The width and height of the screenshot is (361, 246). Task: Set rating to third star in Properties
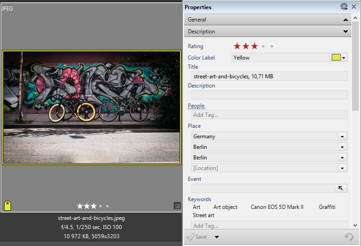coord(255,46)
